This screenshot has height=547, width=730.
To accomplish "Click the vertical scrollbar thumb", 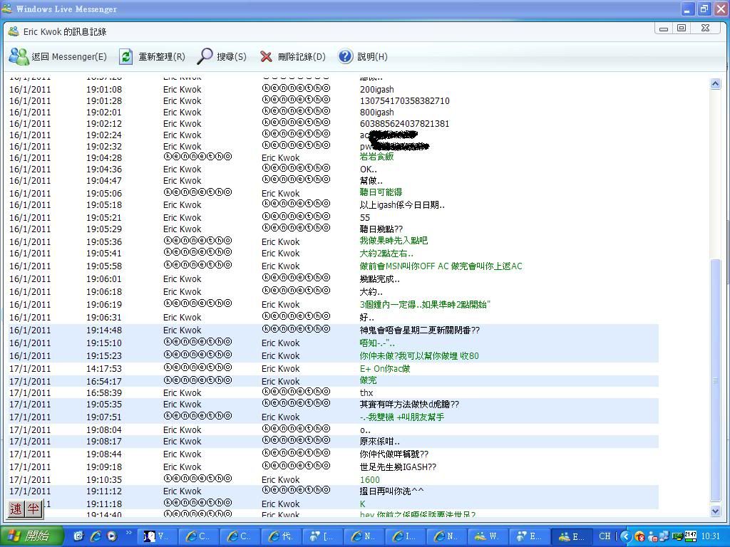I will [x=716, y=380].
